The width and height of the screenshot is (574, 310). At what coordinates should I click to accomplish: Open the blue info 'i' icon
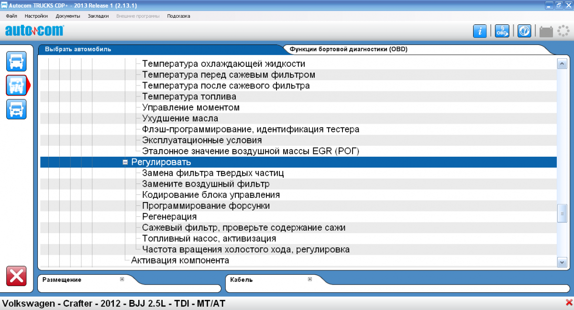(480, 31)
